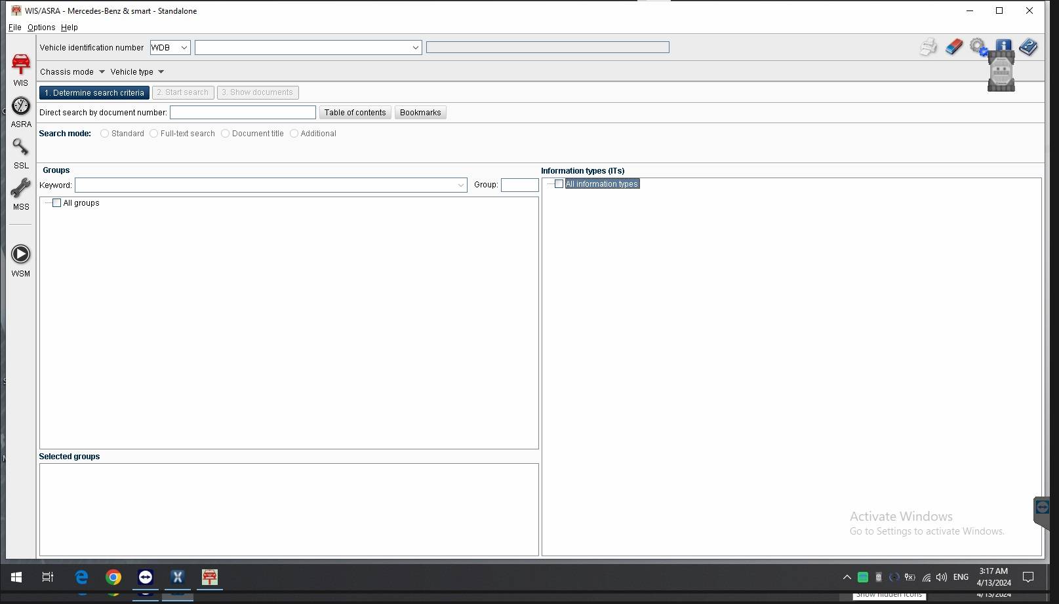Open the Vehicle type dropdown
Image resolution: width=1059 pixels, height=604 pixels.
pyautogui.click(x=137, y=72)
